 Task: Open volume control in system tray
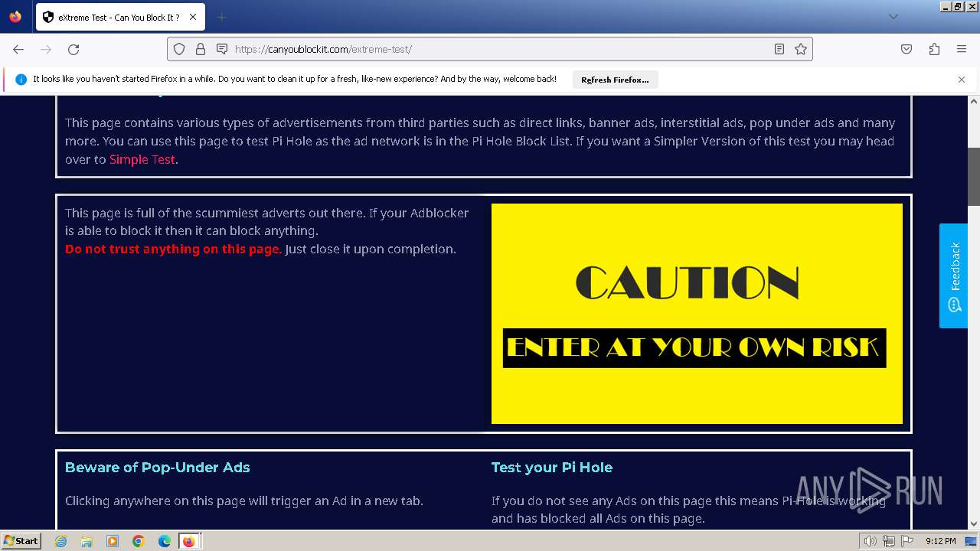(871, 541)
